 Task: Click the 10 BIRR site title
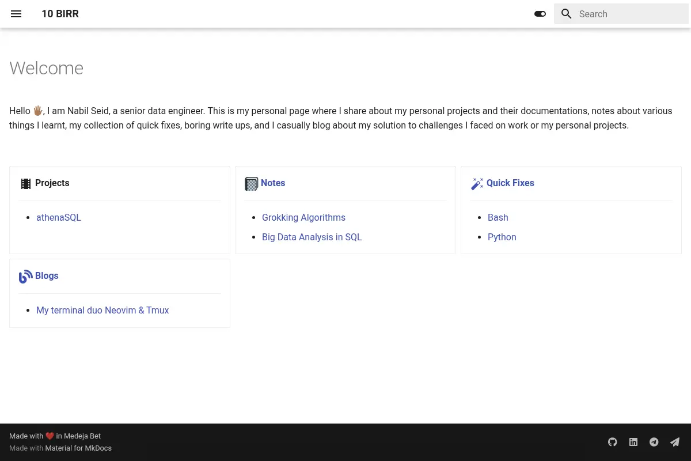tap(60, 14)
